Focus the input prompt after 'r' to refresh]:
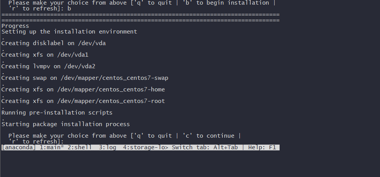Screen dimensions: 380x177 coord(67,142)
